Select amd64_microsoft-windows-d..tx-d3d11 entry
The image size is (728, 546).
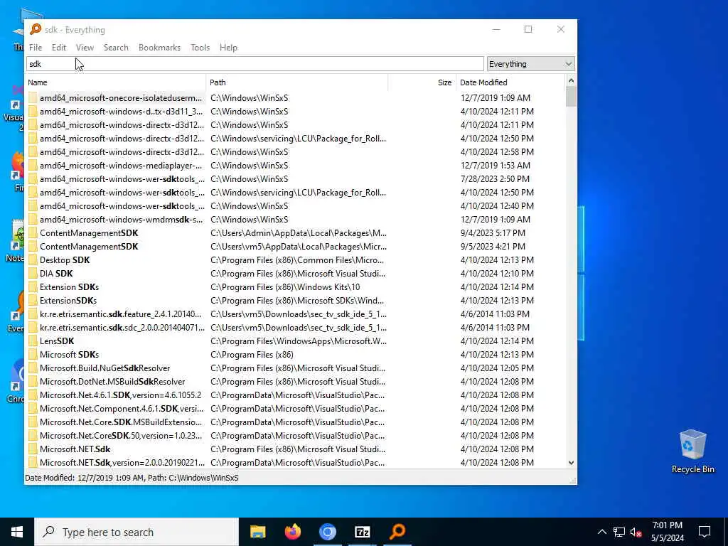[121, 112]
